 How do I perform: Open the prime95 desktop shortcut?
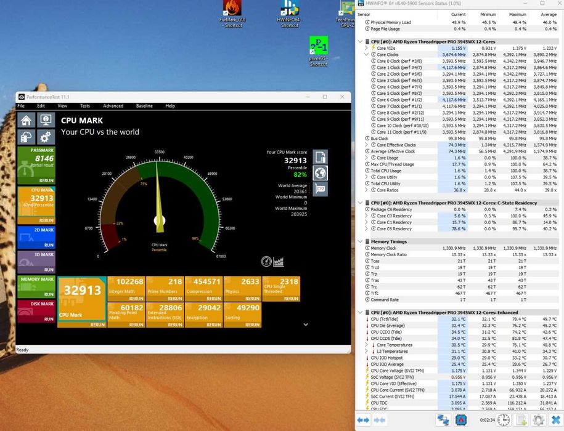(319, 51)
